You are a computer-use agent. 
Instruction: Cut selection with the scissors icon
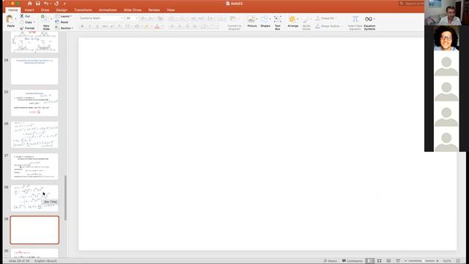[x=22, y=16]
